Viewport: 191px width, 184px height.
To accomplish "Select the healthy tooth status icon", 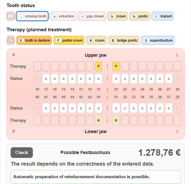I will click(11, 16).
